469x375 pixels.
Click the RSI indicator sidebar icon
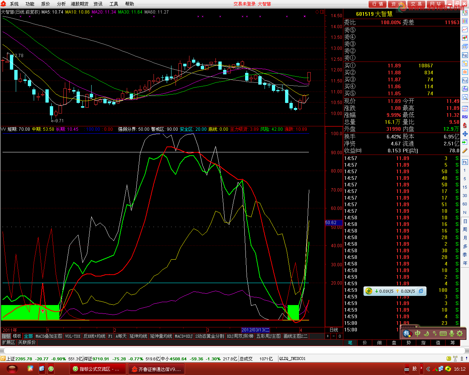(x=465, y=117)
